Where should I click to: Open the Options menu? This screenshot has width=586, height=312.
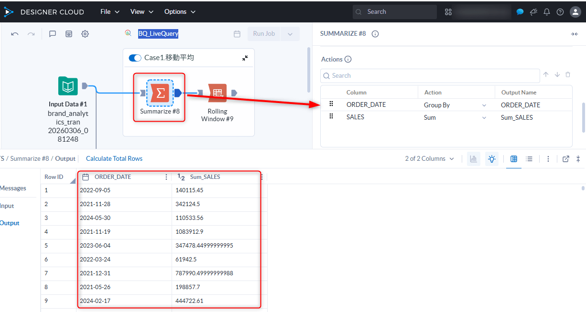[x=179, y=11]
